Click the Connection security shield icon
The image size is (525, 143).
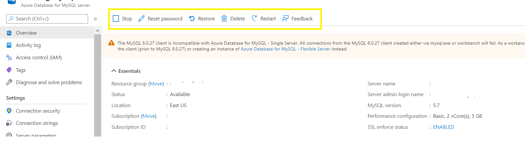pyautogui.click(x=9, y=111)
